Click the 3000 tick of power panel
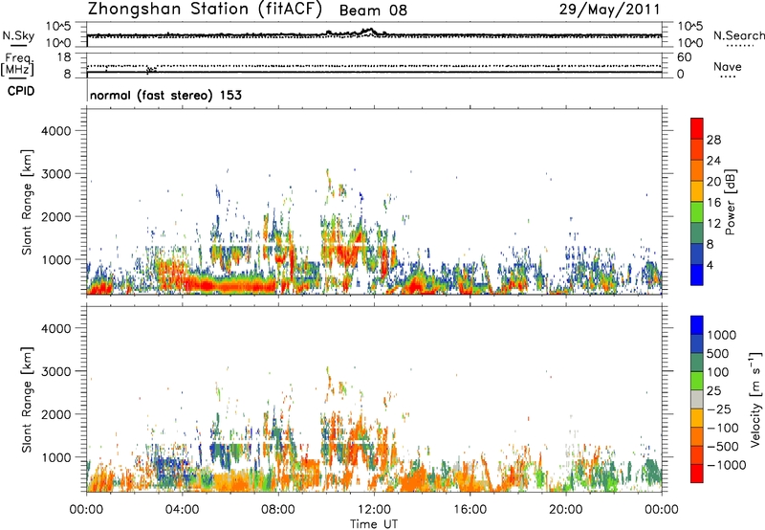 coord(56,174)
